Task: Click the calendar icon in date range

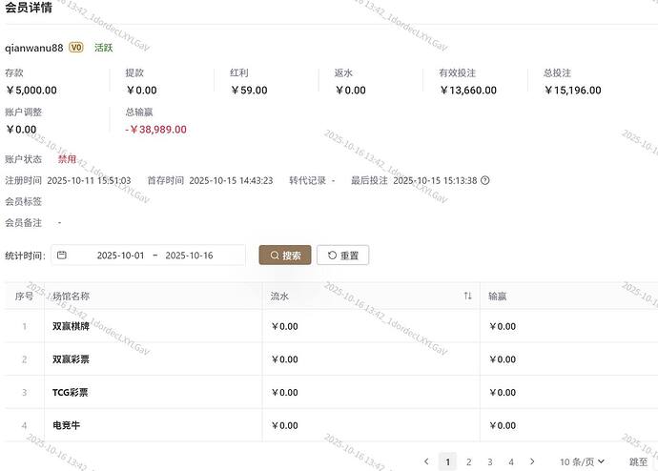Action: [x=62, y=256]
